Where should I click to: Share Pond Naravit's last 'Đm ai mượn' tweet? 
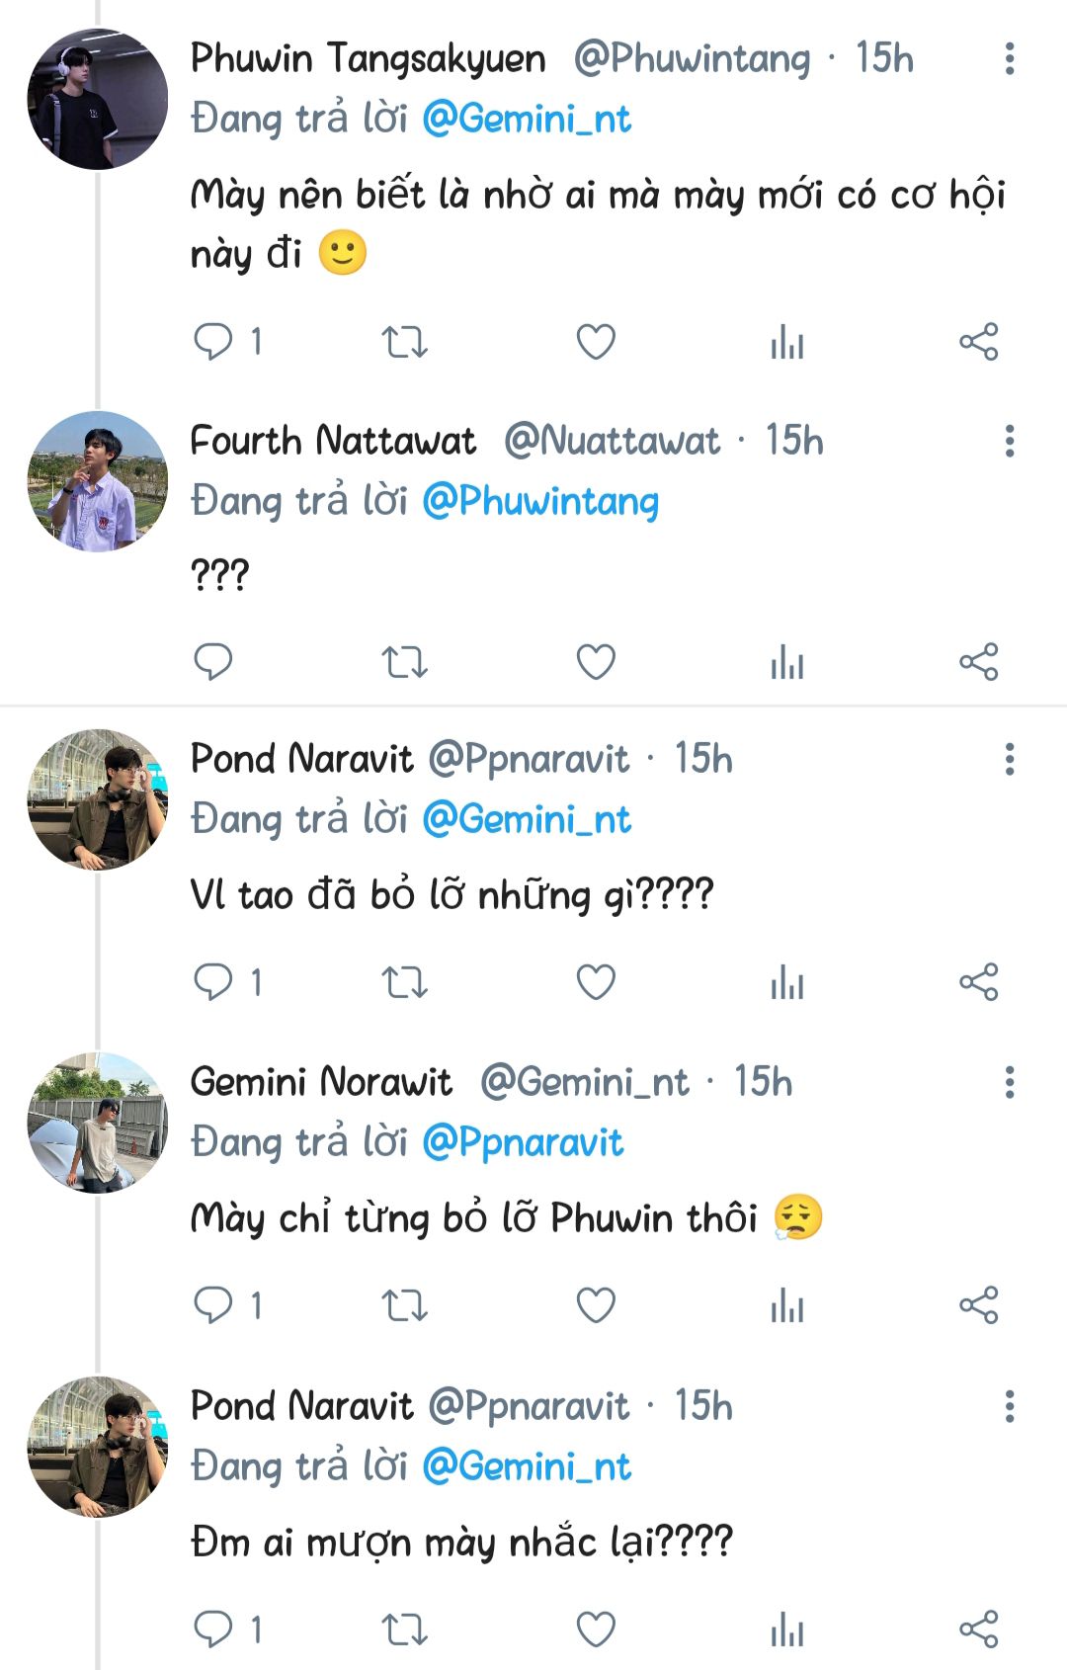[x=979, y=1628]
